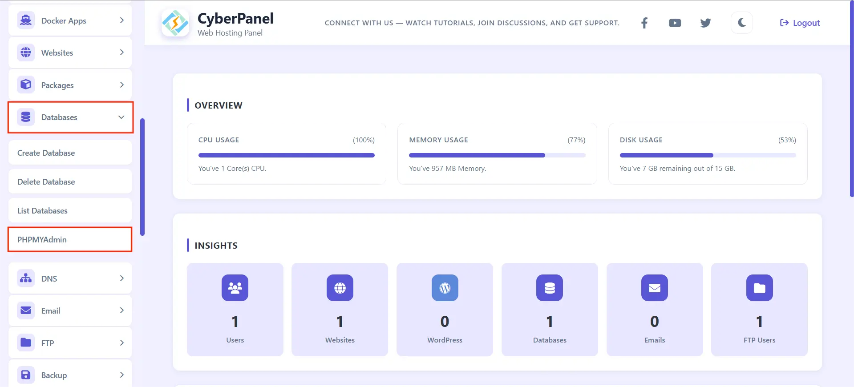This screenshot has height=387, width=854.
Task: Click the Emails insight envelope icon
Action: (655, 288)
